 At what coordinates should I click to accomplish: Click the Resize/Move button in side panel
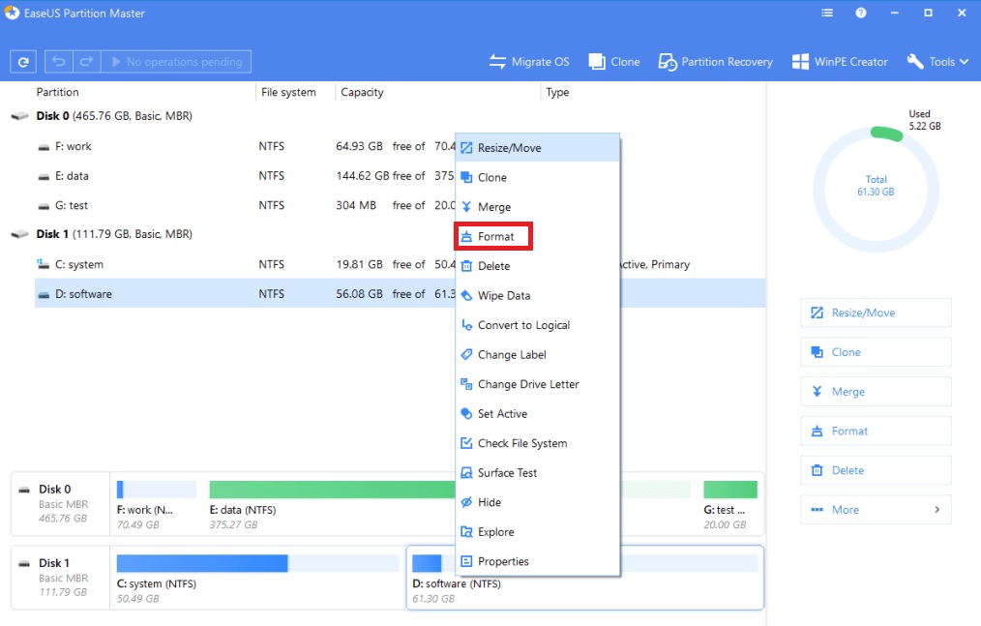tap(876, 313)
